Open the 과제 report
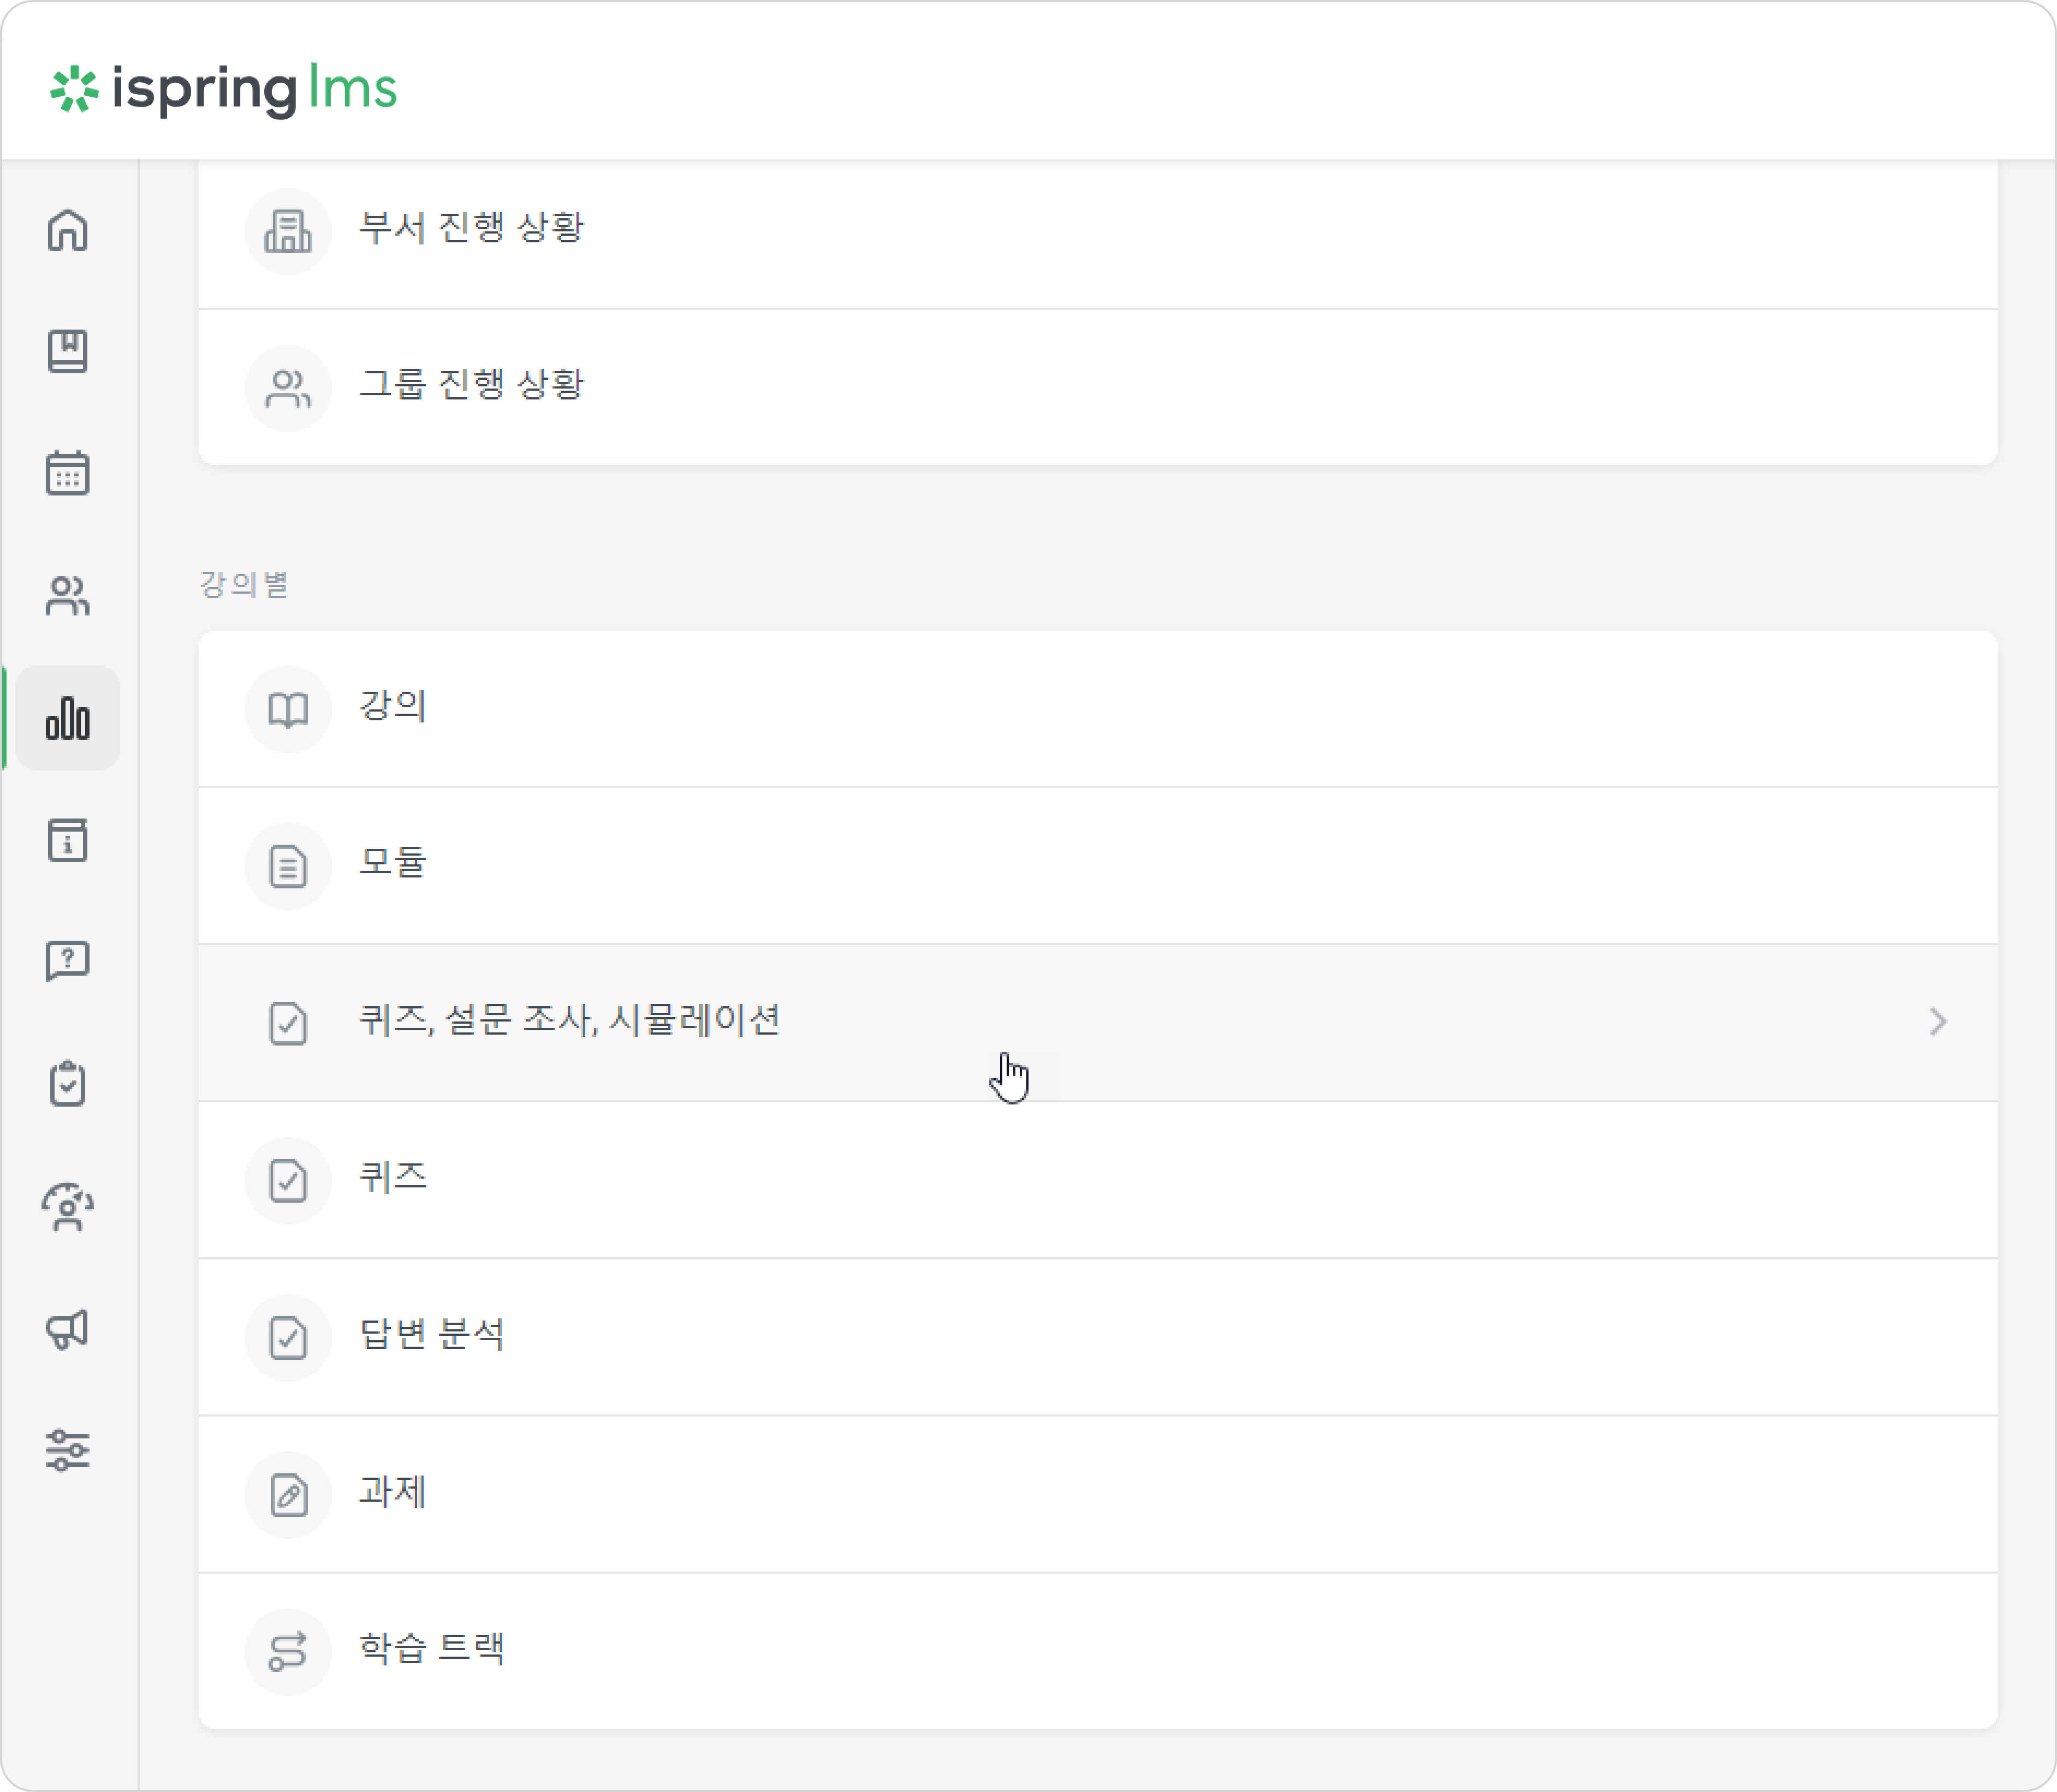 1097,1494
